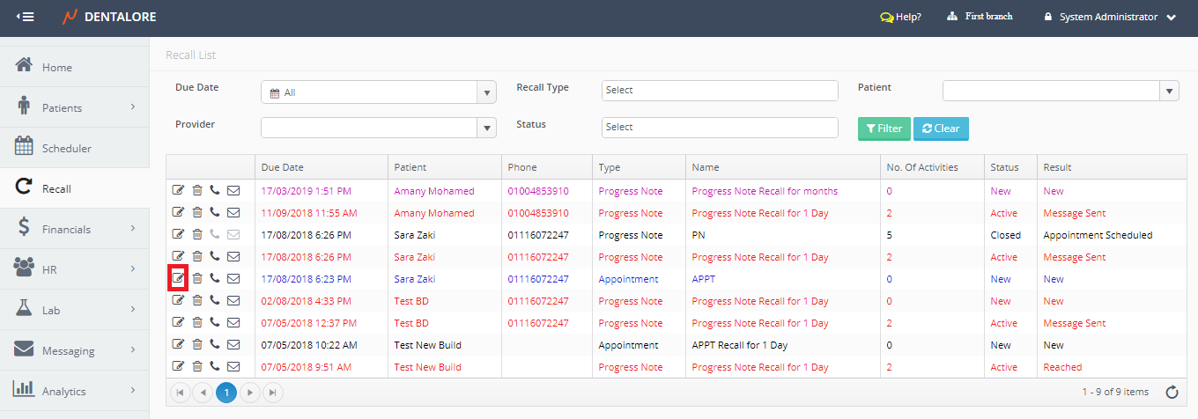Click envelope icon in the 17/03/2019 recall row
The width and height of the screenshot is (1198, 419).
tap(233, 191)
